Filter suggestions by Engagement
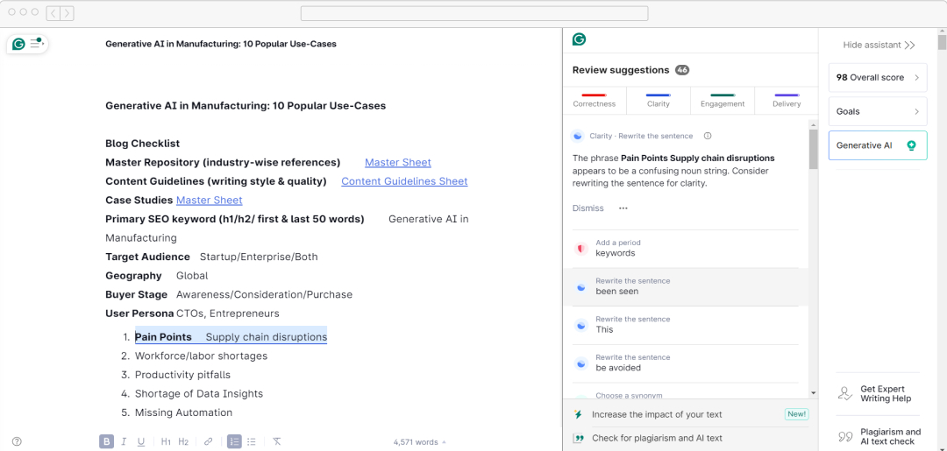 tap(723, 100)
